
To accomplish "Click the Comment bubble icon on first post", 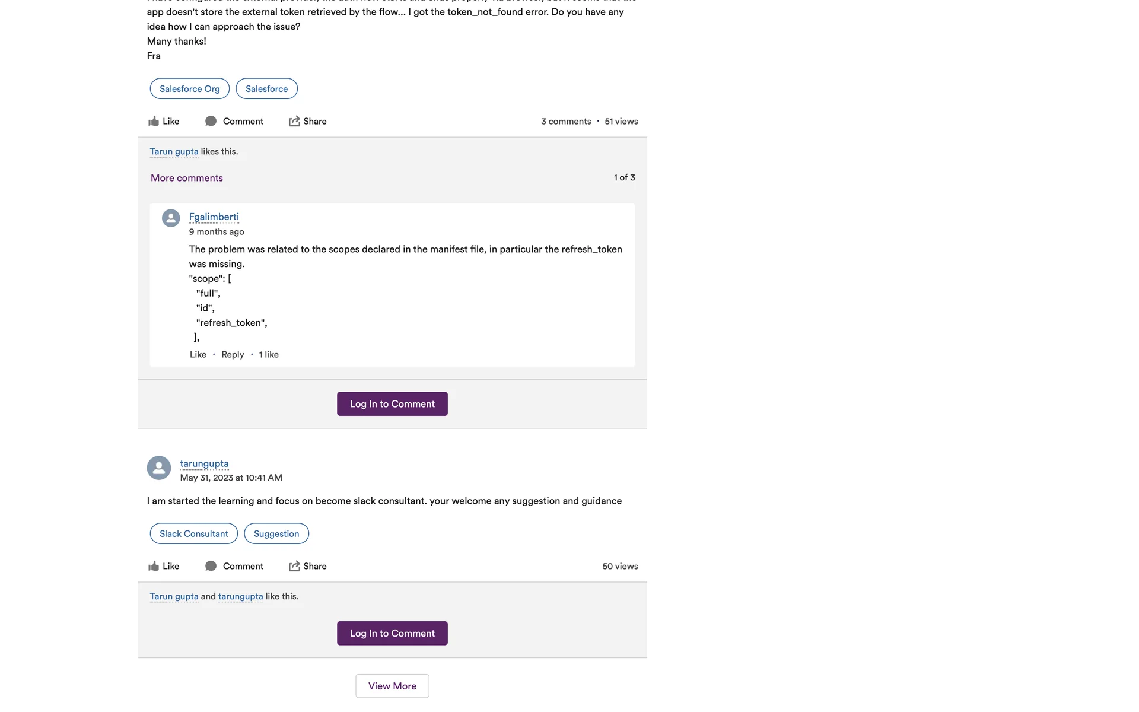I will pyautogui.click(x=211, y=121).
